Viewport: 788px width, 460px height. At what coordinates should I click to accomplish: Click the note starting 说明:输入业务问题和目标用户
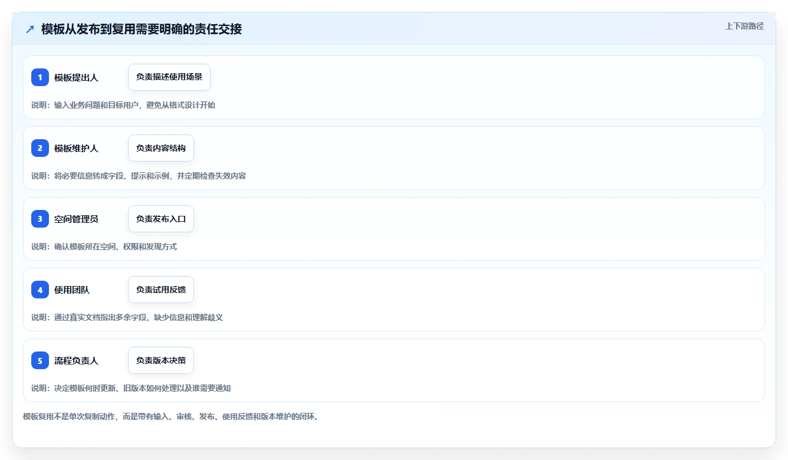pyautogui.click(x=123, y=105)
